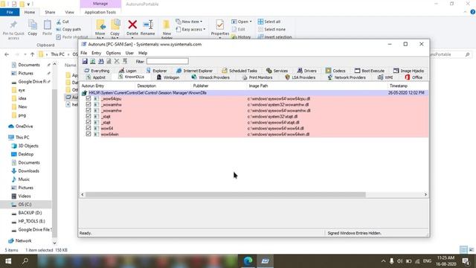Open the Explorer View ribbon tab
476x268 pixels.
coord(69,12)
